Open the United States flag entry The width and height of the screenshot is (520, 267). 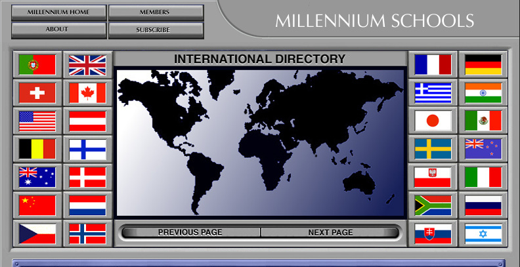37,121
